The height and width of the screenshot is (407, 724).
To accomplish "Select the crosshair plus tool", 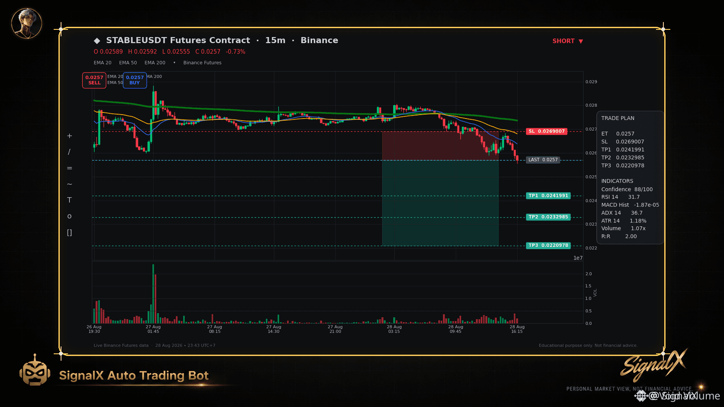I will coord(69,136).
